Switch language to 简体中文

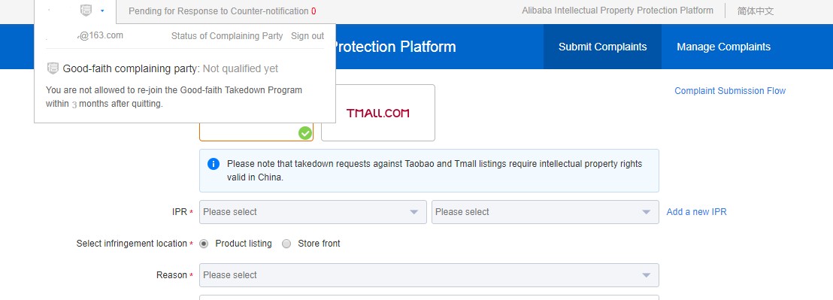pos(756,11)
